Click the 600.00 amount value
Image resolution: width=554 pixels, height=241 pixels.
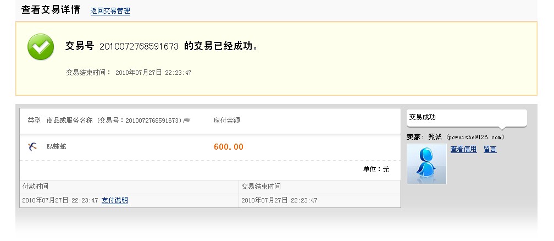point(229,147)
